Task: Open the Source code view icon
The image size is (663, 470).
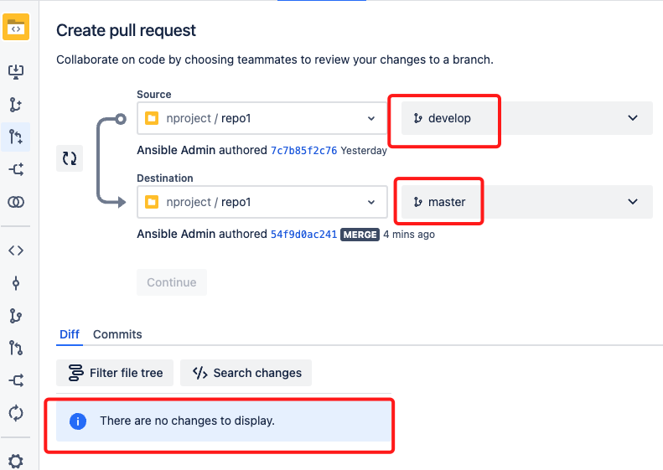Action: [x=16, y=250]
